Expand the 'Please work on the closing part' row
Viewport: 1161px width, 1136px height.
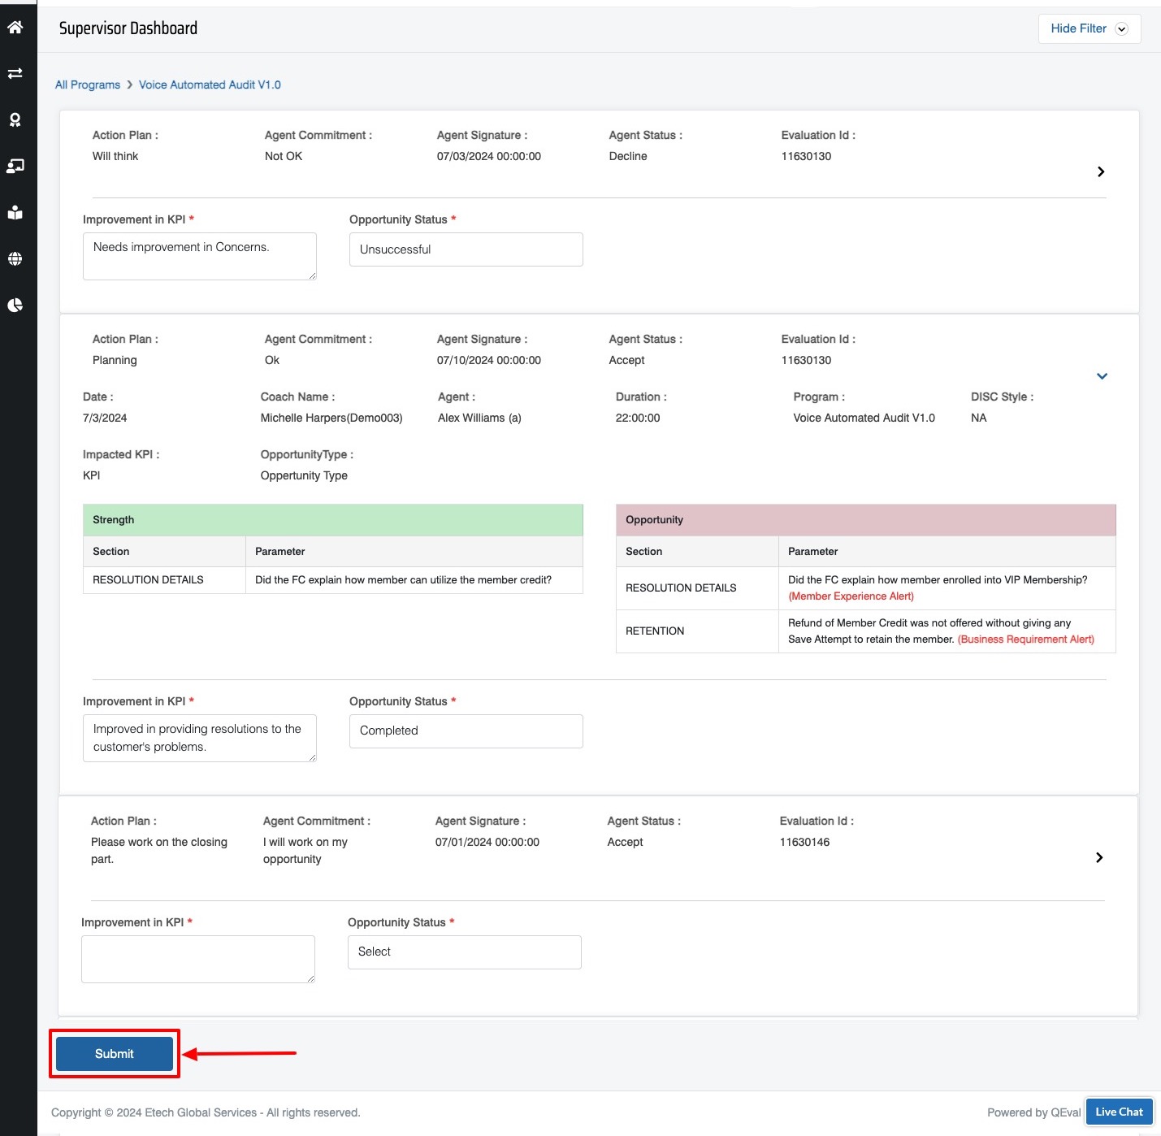(x=1098, y=857)
